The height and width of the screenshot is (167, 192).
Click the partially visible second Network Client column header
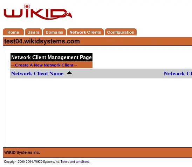(x=178, y=74)
